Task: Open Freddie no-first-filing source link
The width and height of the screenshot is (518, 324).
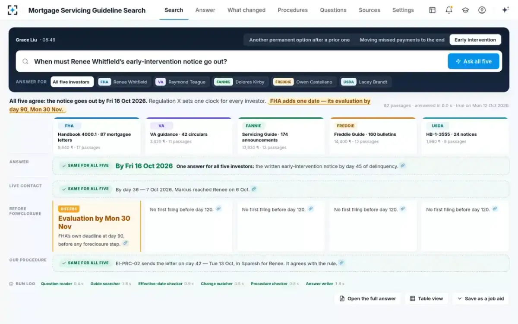Action: [403, 209]
